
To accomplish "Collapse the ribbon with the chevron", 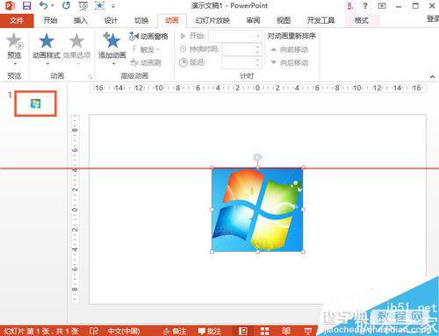I will click(432, 76).
